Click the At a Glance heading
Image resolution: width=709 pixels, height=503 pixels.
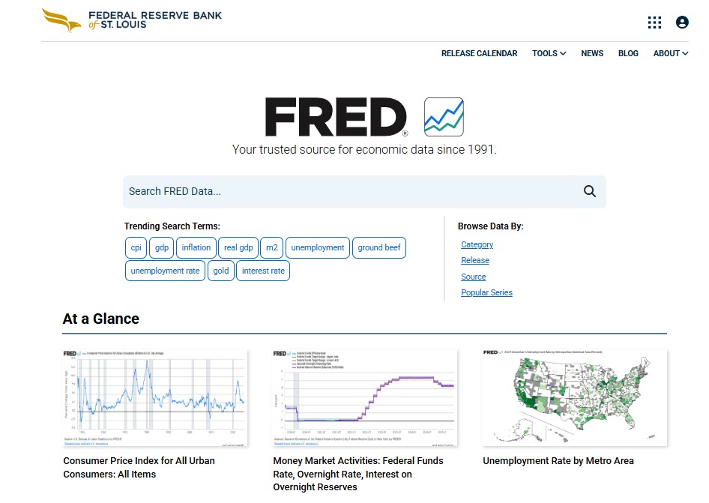tap(101, 319)
